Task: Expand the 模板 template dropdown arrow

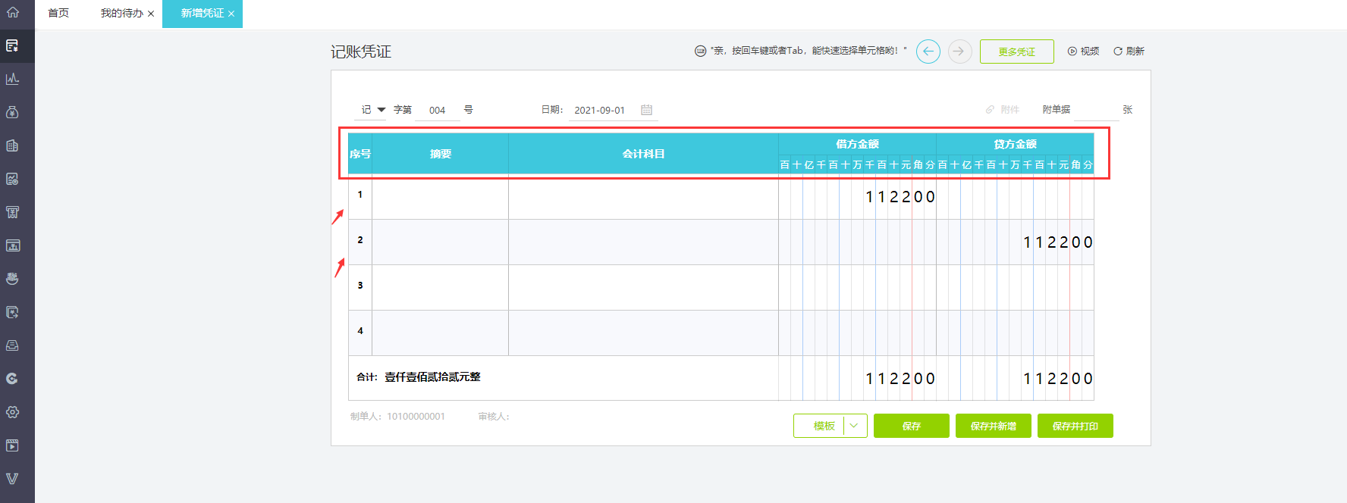Action: click(x=855, y=426)
